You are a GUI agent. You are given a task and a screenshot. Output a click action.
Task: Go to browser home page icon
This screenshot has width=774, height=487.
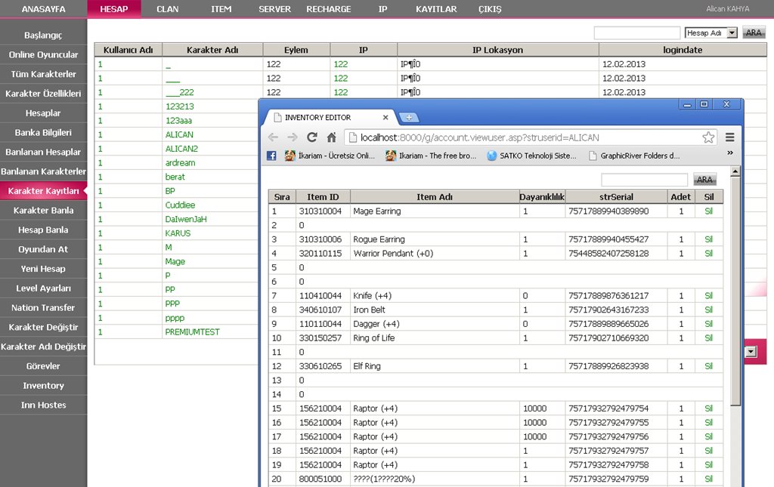[x=331, y=137]
